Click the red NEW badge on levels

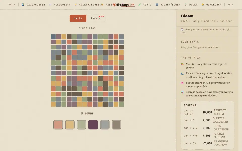[102, 16]
